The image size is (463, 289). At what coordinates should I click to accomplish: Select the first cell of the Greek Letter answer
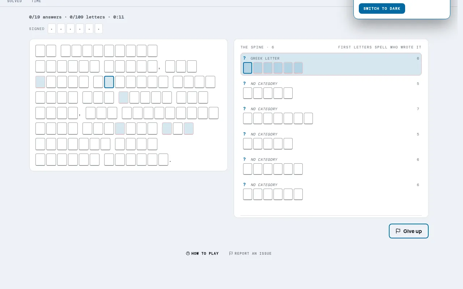[x=248, y=68]
